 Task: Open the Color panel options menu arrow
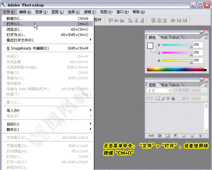(206, 38)
